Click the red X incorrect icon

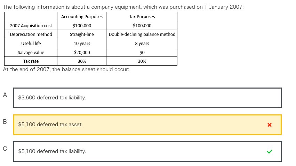(269, 125)
